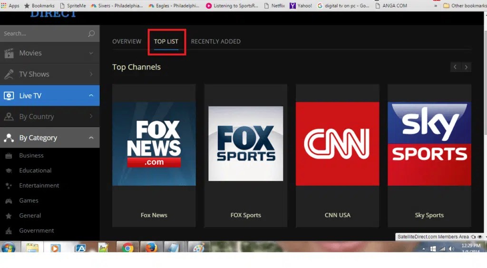Click the FOX Sports channel title
Screen dimensions: 487x268
coord(246,215)
